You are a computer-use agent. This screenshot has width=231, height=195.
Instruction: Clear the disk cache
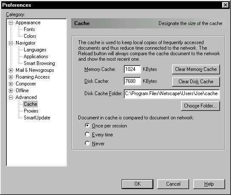[x=196, y=82]
